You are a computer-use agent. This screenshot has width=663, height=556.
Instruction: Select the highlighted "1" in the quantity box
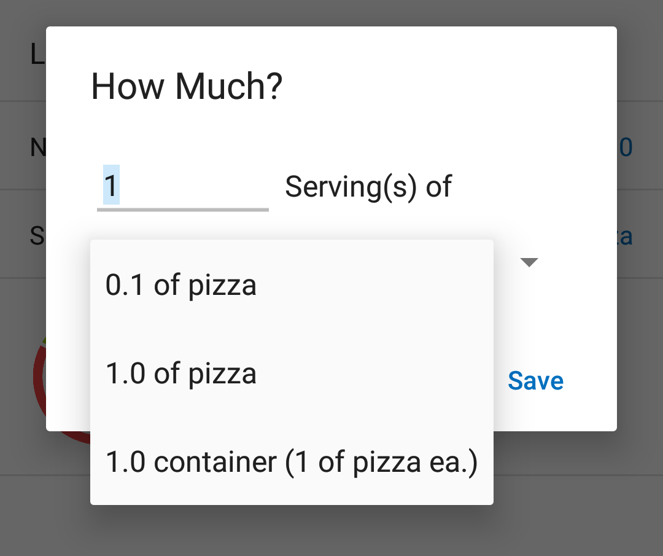click(x=109, y=186)
